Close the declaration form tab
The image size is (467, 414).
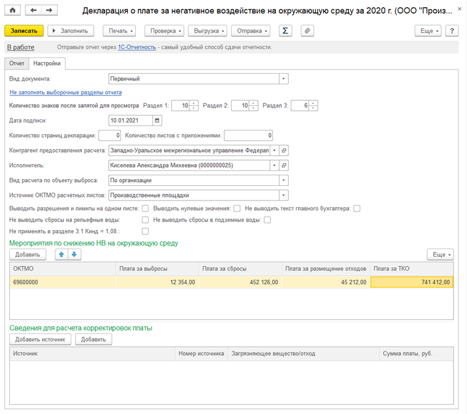pyautogui.click(x=460, y=9)
